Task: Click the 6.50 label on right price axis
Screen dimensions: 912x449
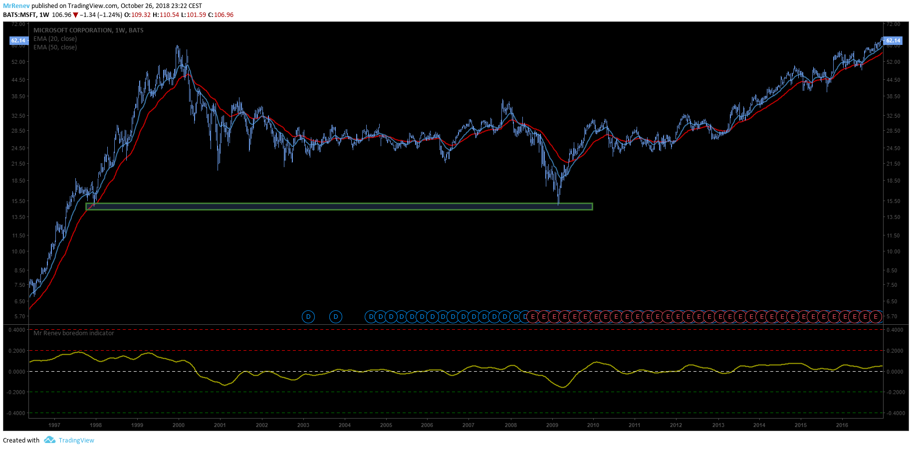Action: 892,301
